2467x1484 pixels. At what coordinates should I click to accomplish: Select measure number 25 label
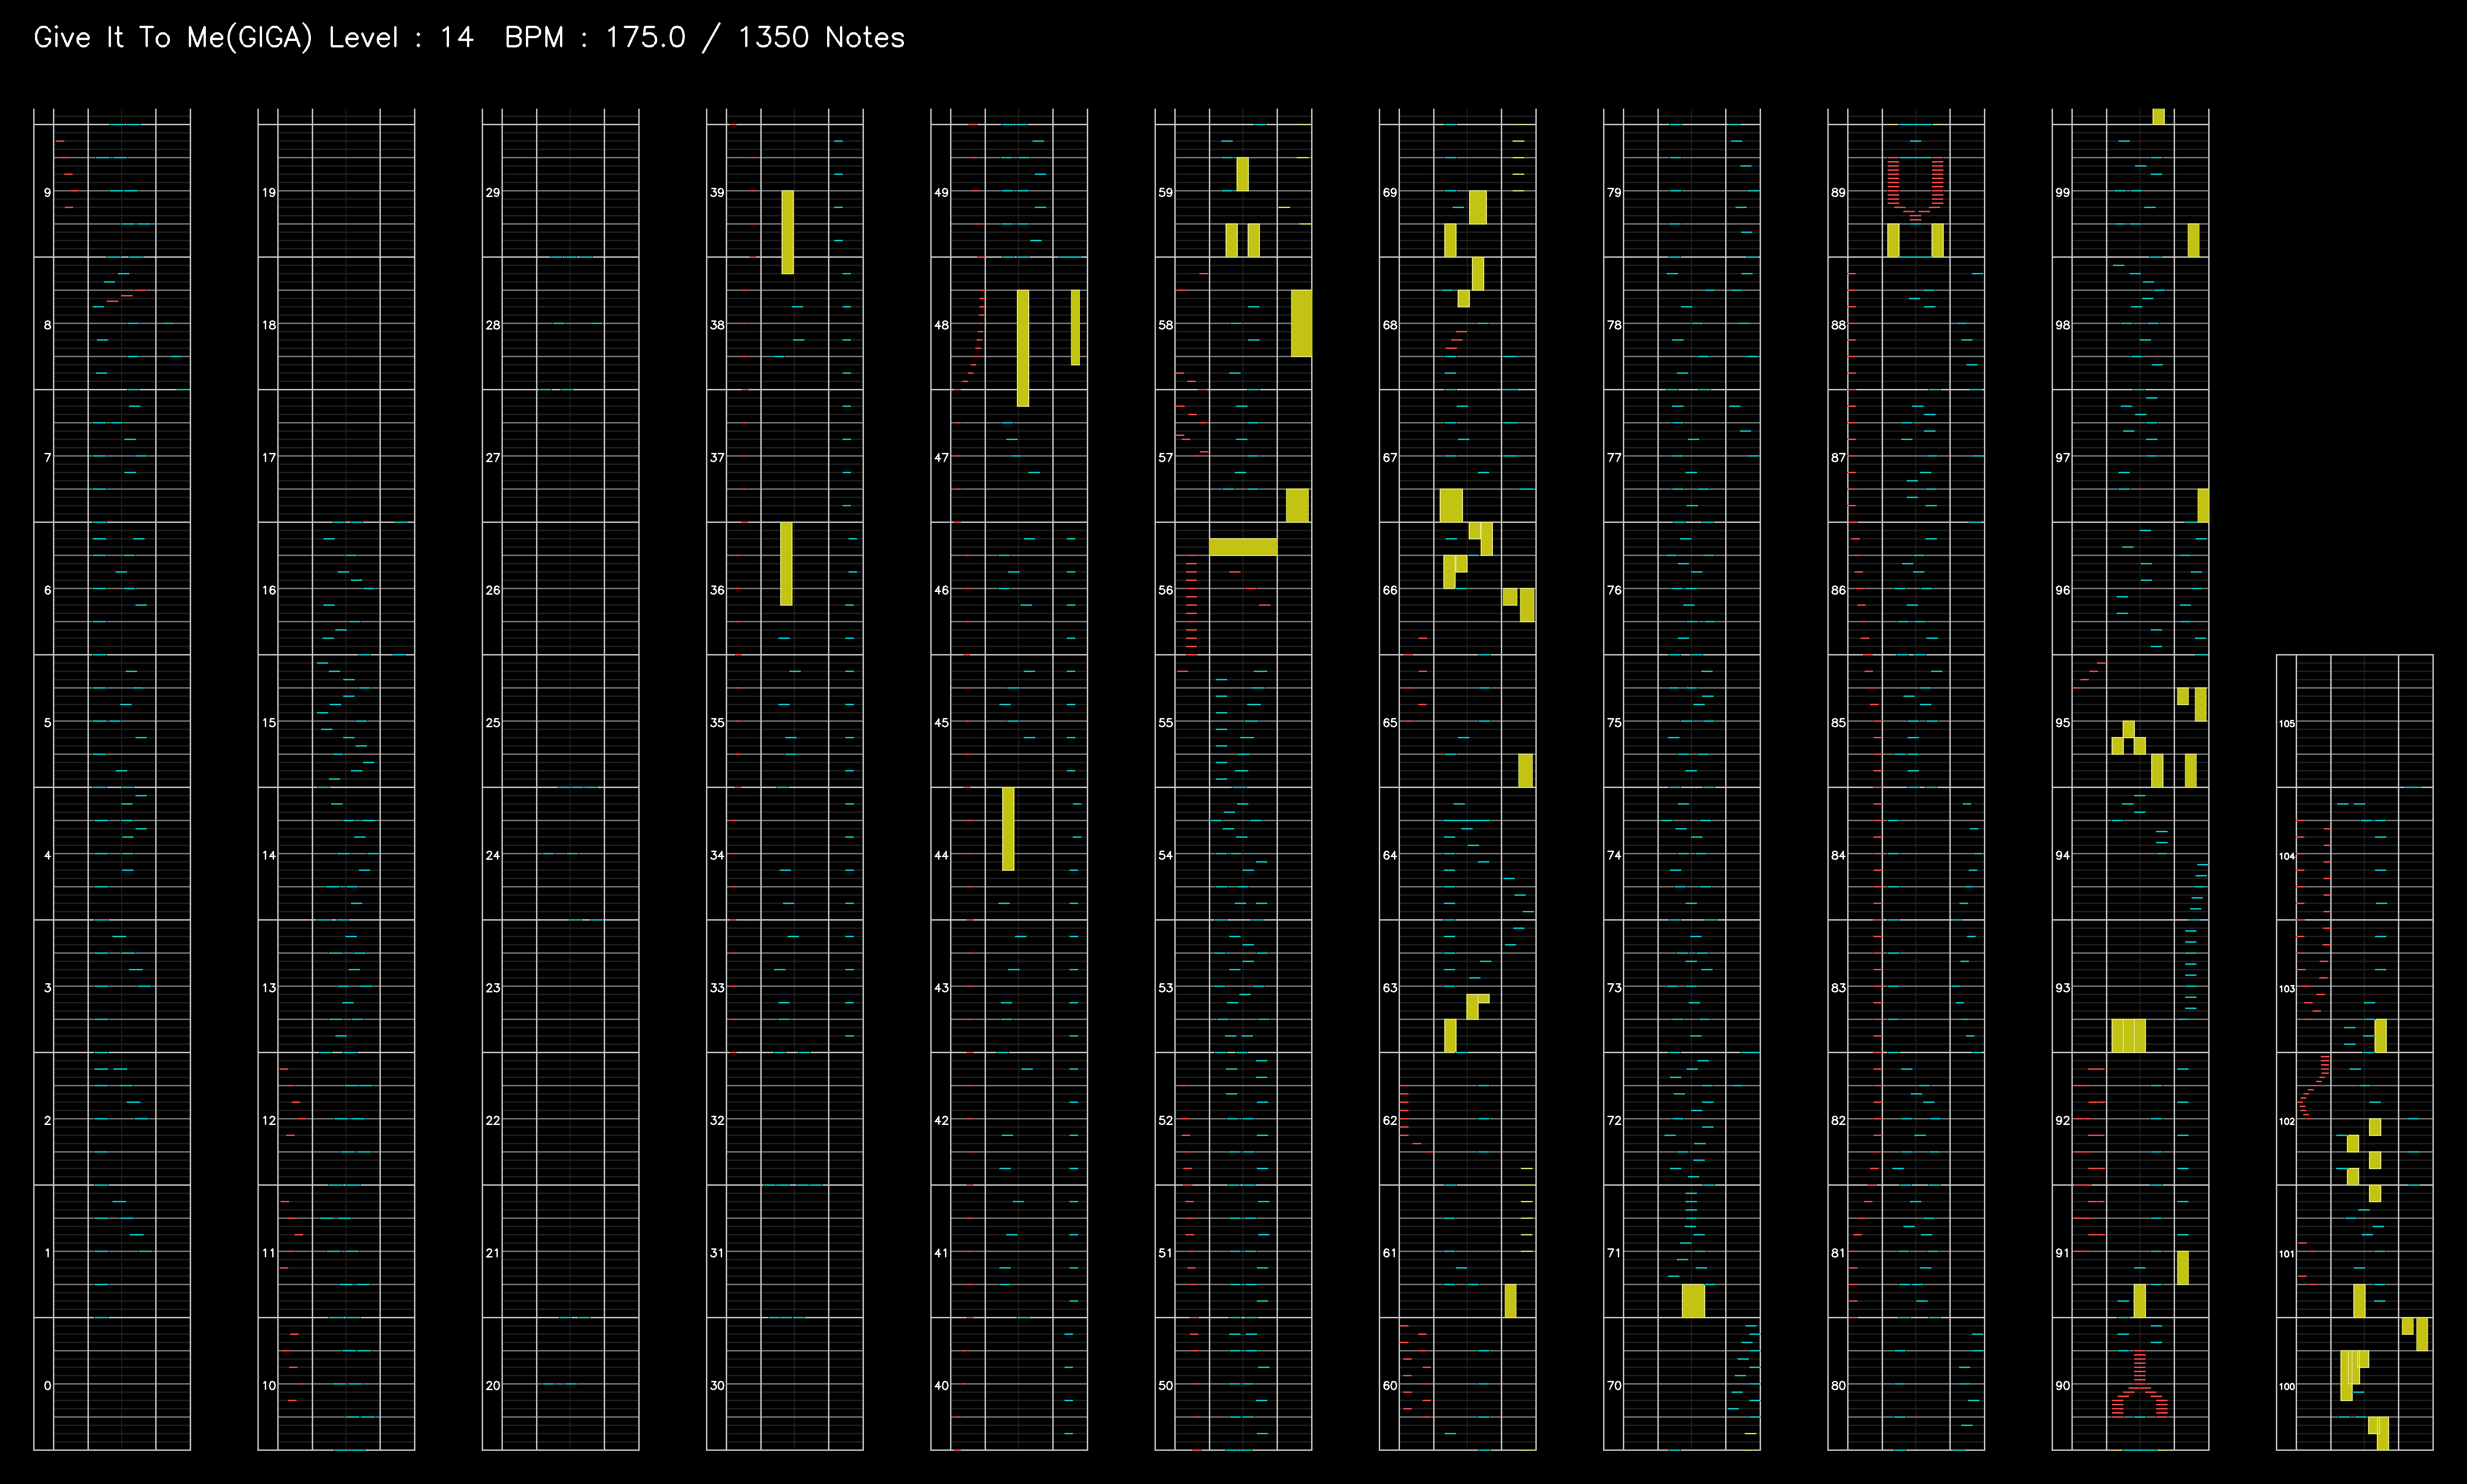click(492, 722)
